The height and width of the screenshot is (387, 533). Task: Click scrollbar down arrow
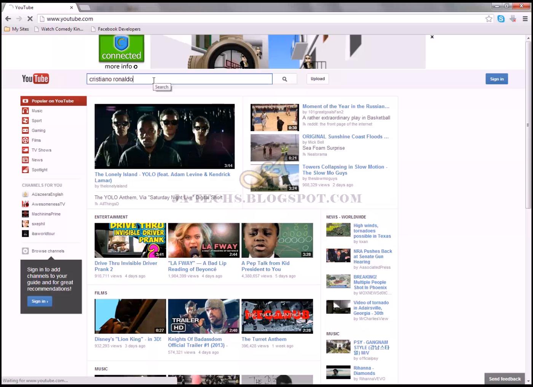528,381
